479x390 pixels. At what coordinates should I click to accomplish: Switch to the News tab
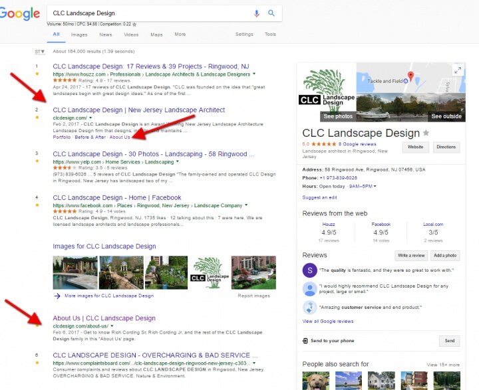click(106, 35)
